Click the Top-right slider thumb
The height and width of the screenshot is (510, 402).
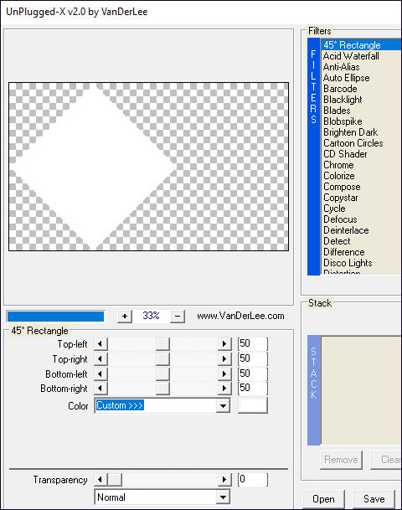(162, 358)
